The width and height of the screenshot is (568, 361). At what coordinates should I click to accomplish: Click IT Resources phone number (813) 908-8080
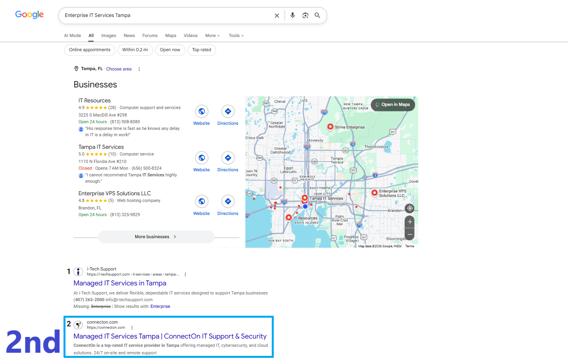125,122
